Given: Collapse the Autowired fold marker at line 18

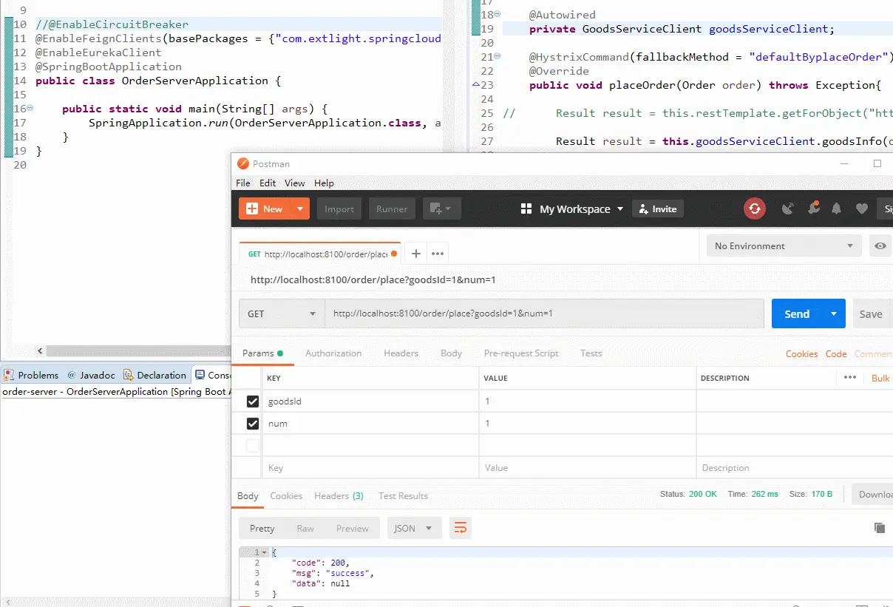Looking at the screenshot, I should click(x=497, y=15).
